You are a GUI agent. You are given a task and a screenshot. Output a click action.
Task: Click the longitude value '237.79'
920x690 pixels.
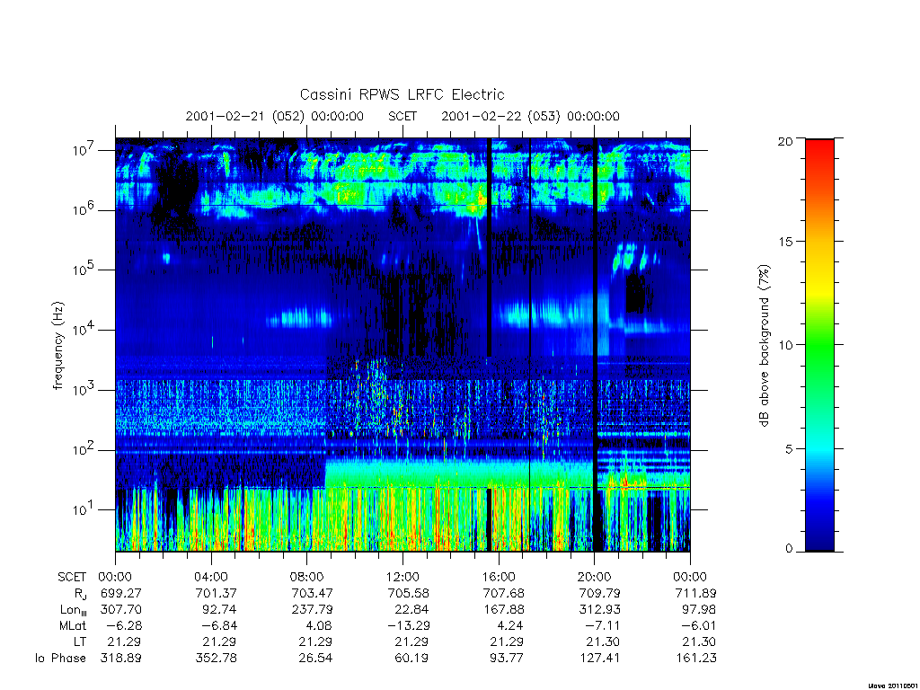click(x=312, y=610)
